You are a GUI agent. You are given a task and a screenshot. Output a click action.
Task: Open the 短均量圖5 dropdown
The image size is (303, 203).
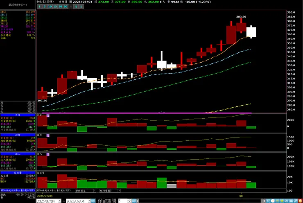(x=110, y=191)
